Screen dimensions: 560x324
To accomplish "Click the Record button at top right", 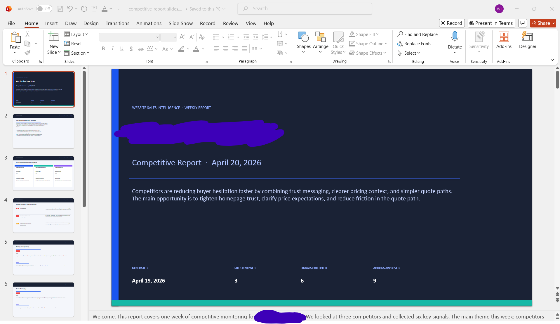I will tap(452, 23).
